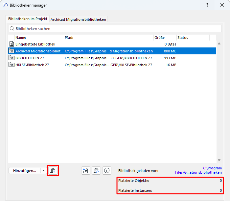Click the help question mark button

pyautogui.click(x=207, y=5)
